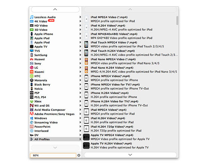Image resolution: width=208 pixels, height=167 pixels.
Task: Click the MP4 search input field
Action: 53,156
